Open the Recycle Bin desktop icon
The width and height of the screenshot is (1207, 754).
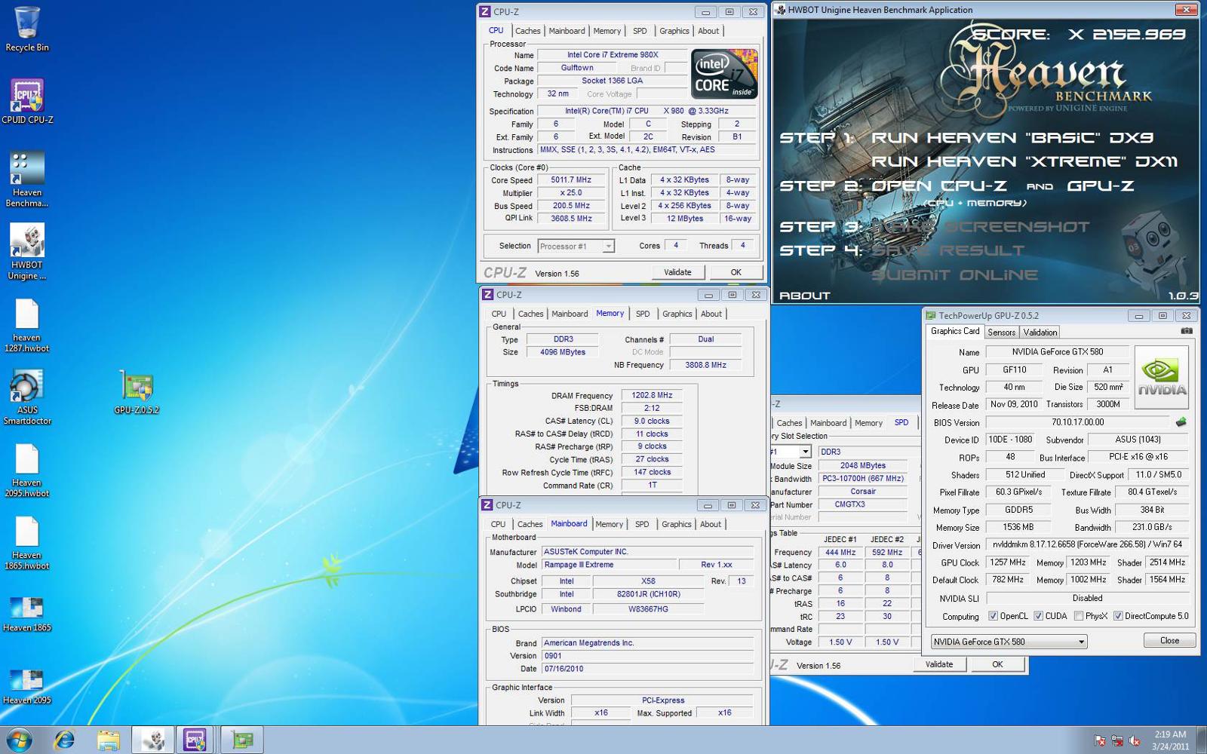click(26, 29)
